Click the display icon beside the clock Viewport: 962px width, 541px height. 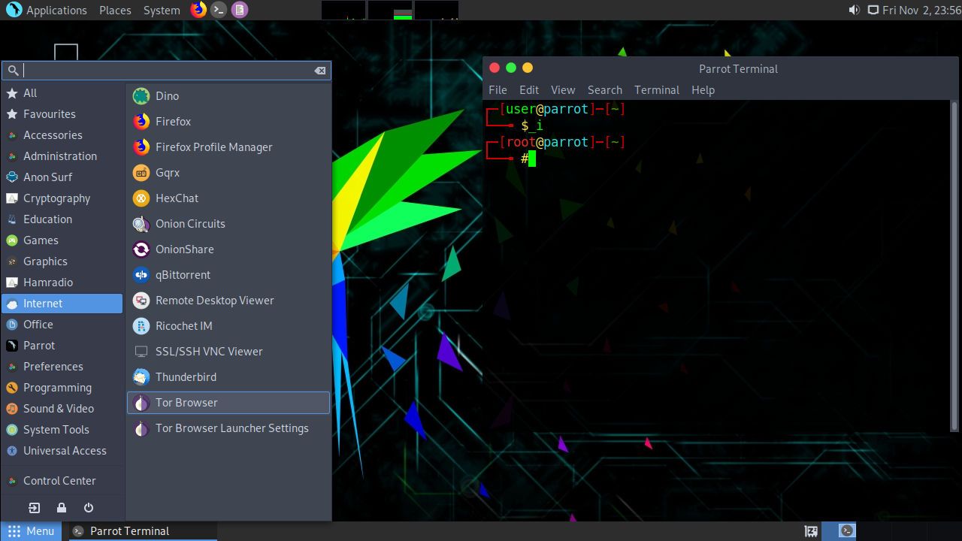873,10
